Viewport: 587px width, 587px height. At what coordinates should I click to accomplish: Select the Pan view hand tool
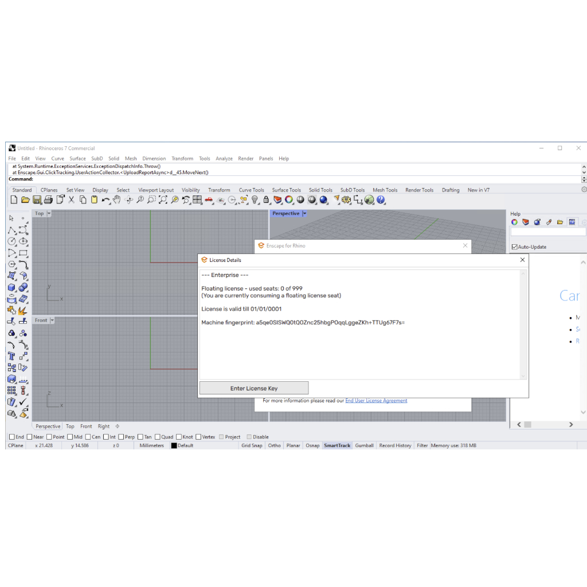click(x=117, y=200)
